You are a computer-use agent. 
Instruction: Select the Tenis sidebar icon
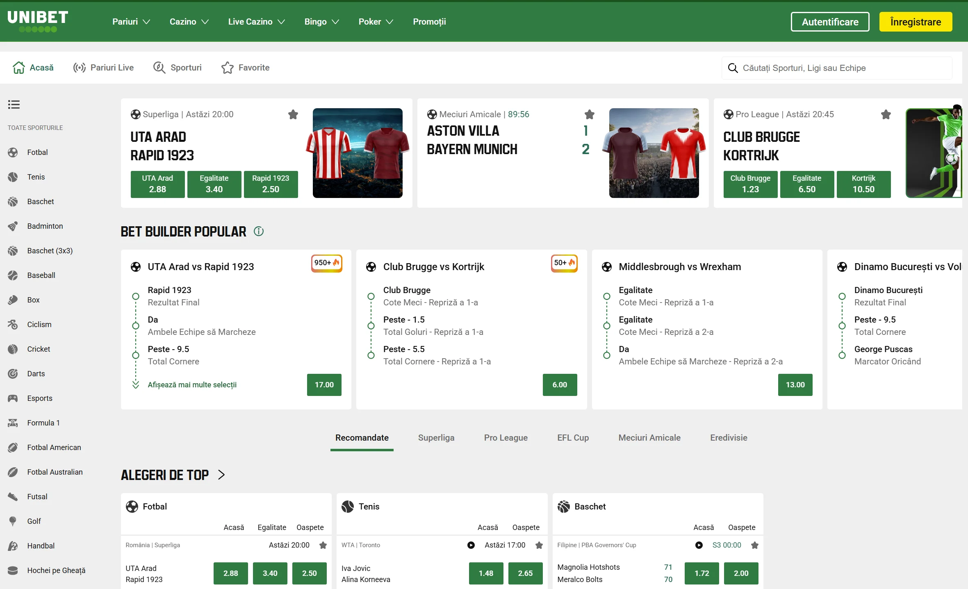coord(13,177)
